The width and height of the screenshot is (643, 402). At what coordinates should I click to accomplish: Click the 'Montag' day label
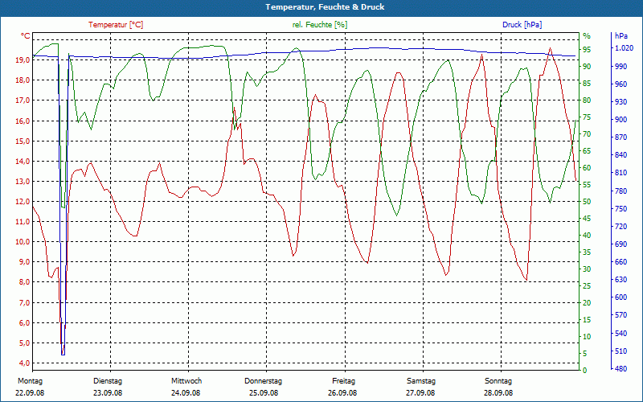(30, 381)
